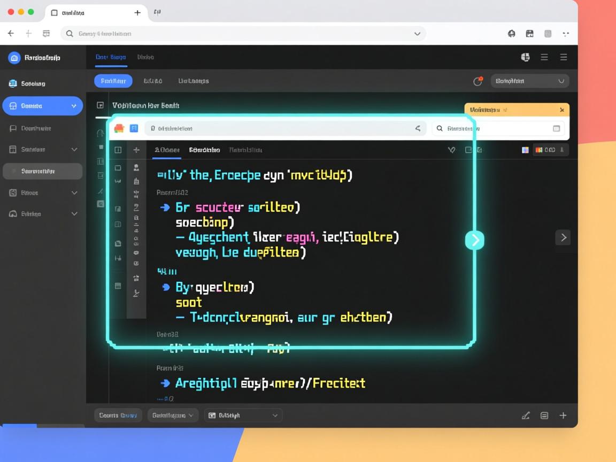Click the blue app logo in sidebar header
The image size is (616, 462).
pyautogui.click(x=14, y=58)
